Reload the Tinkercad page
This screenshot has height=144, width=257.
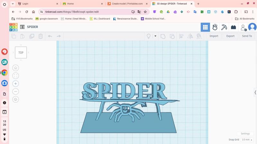tap(27, 12)
